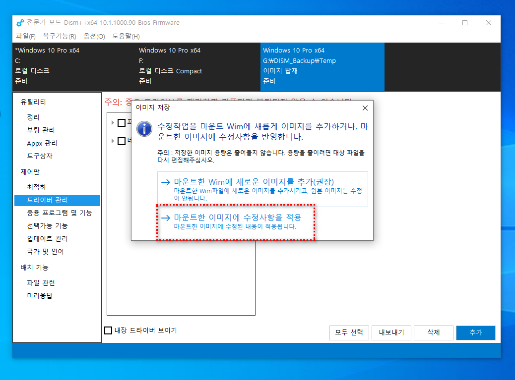Click the 추가 button

click(x=476, y=333)
